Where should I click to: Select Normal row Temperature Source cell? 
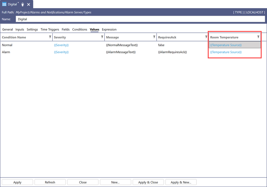tap(235, 45)
